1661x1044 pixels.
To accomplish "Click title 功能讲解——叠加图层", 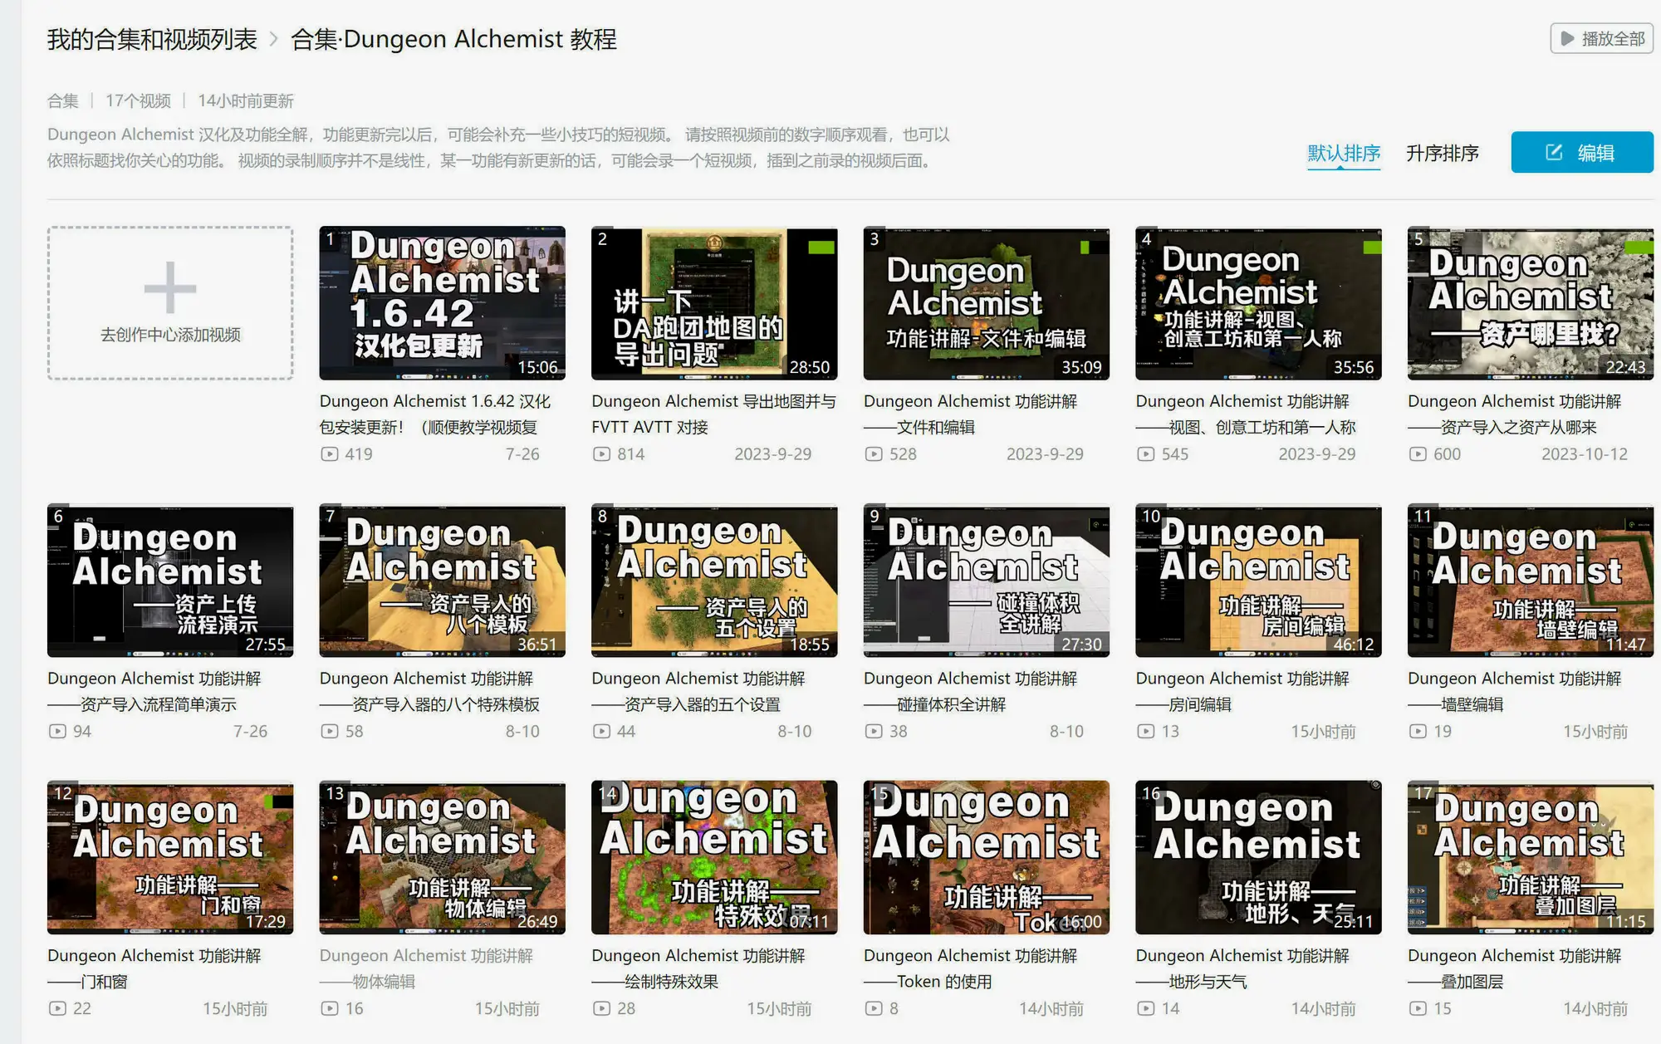I will click(1514, 968).
